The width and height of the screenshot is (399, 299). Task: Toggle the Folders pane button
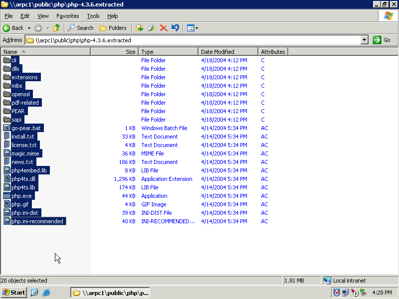[x=113, y=28]
